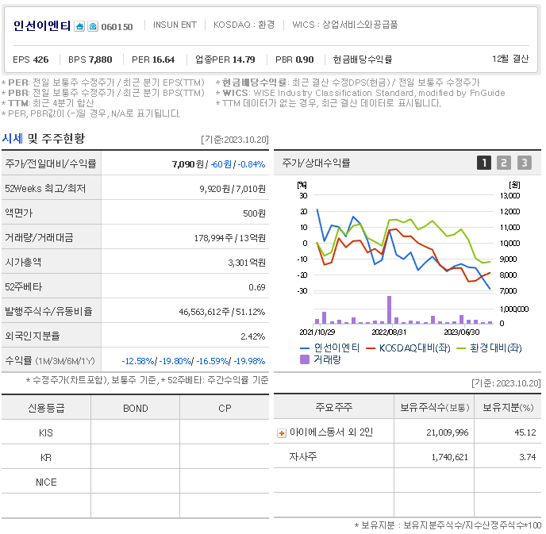Click the 인선이엔티 company name
546x534 pixels.
pyautogui.click(x=42, y=25)
